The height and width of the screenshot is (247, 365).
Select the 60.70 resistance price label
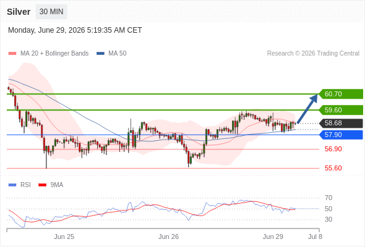(x=341, y=94)
